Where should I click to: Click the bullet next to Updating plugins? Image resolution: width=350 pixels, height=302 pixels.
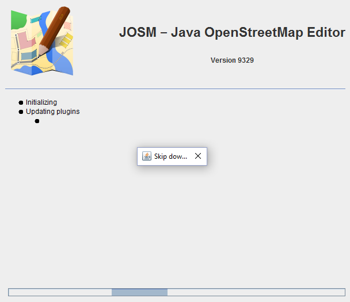point(21,112)
